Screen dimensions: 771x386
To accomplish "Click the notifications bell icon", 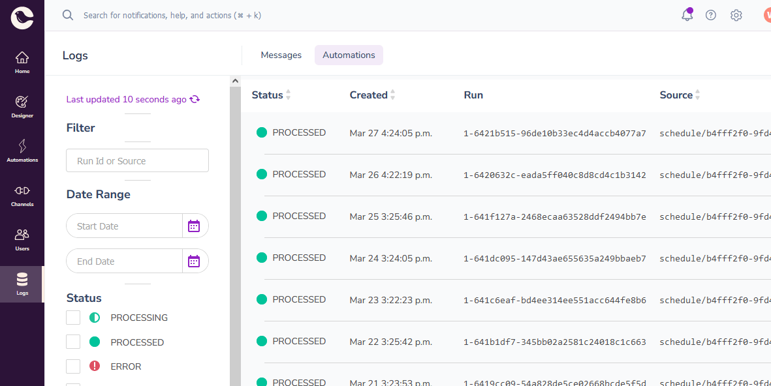I will tap(687, 15).
